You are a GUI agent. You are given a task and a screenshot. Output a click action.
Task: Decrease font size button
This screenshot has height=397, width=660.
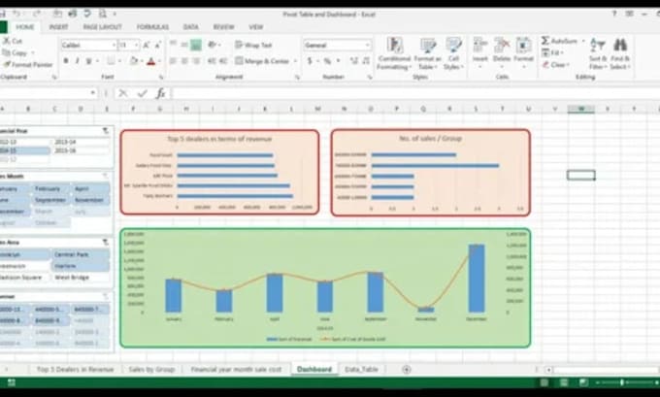point(158,45)
